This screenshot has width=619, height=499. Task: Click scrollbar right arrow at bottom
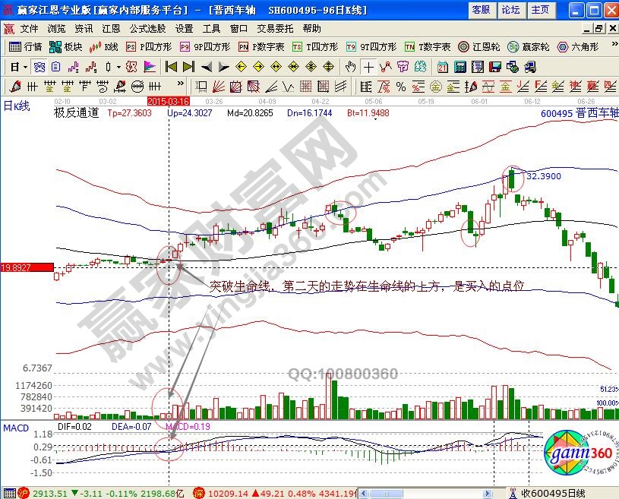488,494
